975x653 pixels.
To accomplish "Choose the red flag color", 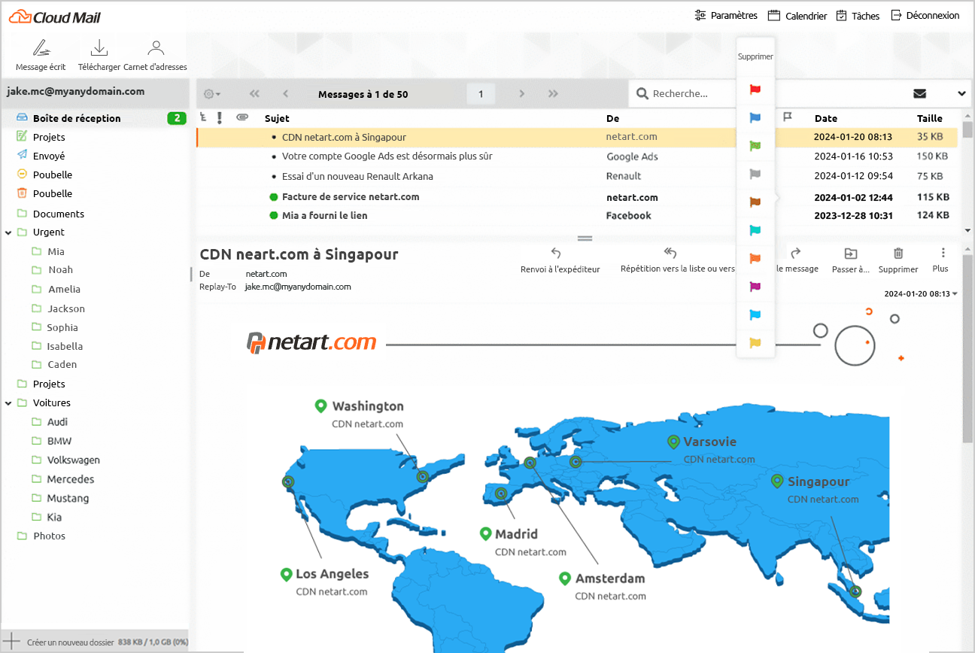I will click(755, 90).
